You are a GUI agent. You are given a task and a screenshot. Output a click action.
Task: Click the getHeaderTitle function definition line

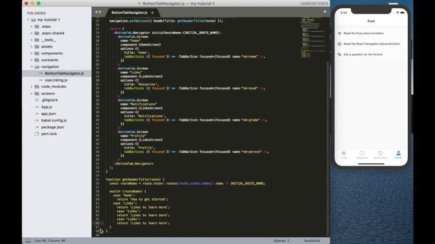(x=135, y=179)
